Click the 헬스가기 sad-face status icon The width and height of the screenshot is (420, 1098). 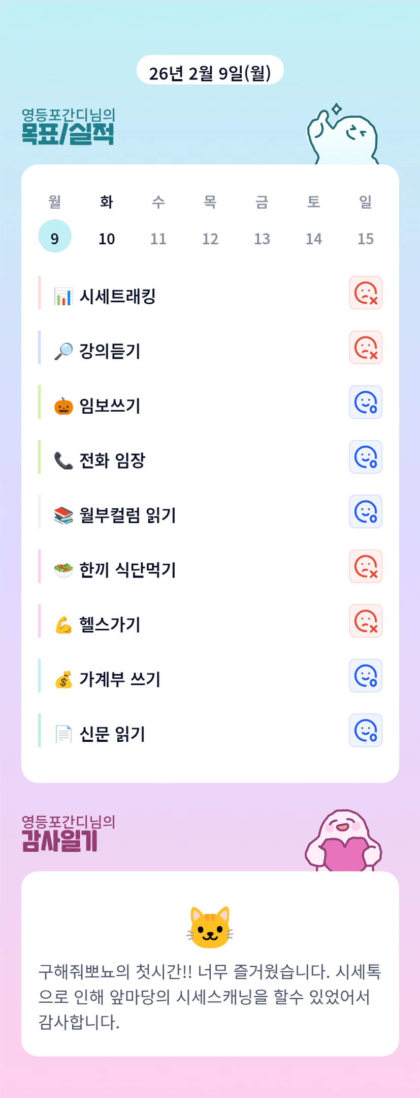tap(365, 621)
